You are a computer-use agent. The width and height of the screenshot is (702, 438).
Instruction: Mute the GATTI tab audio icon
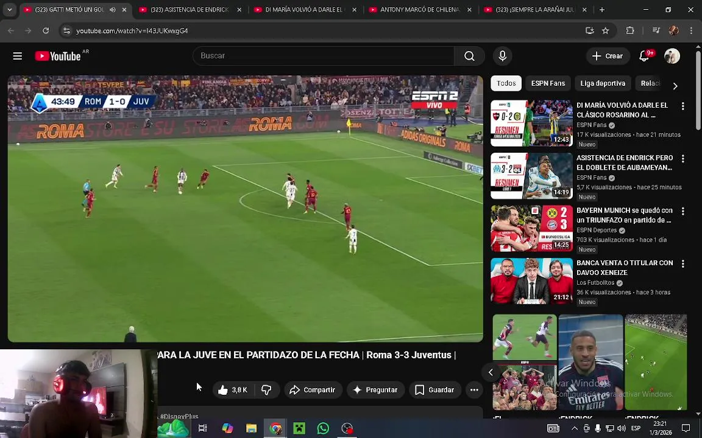[112, 9]
